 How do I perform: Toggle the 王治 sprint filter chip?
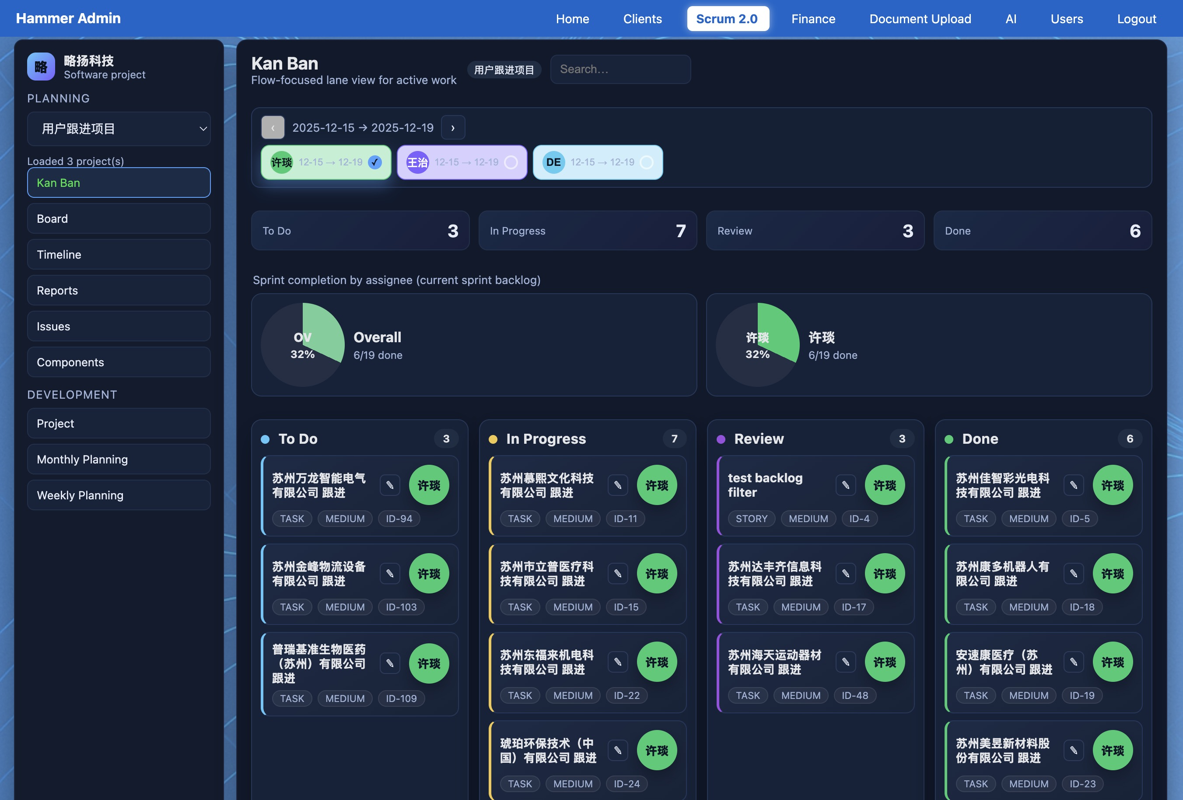(462, 162)
